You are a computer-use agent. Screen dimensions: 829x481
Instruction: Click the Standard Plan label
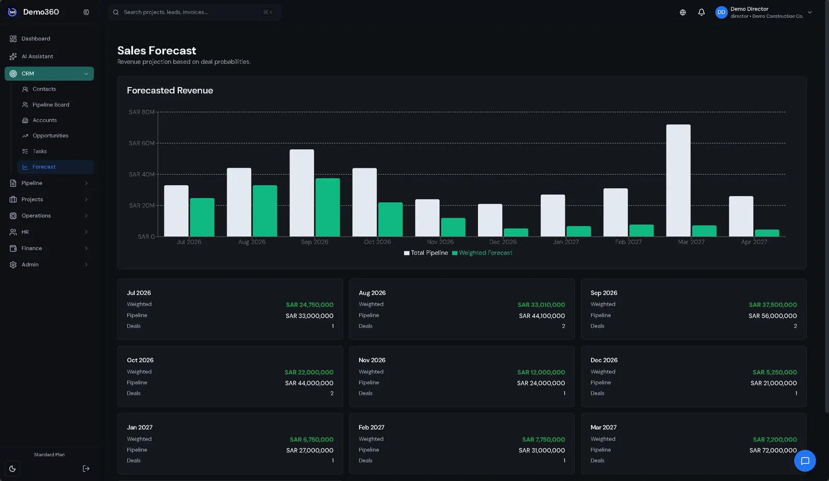[49, 455]
